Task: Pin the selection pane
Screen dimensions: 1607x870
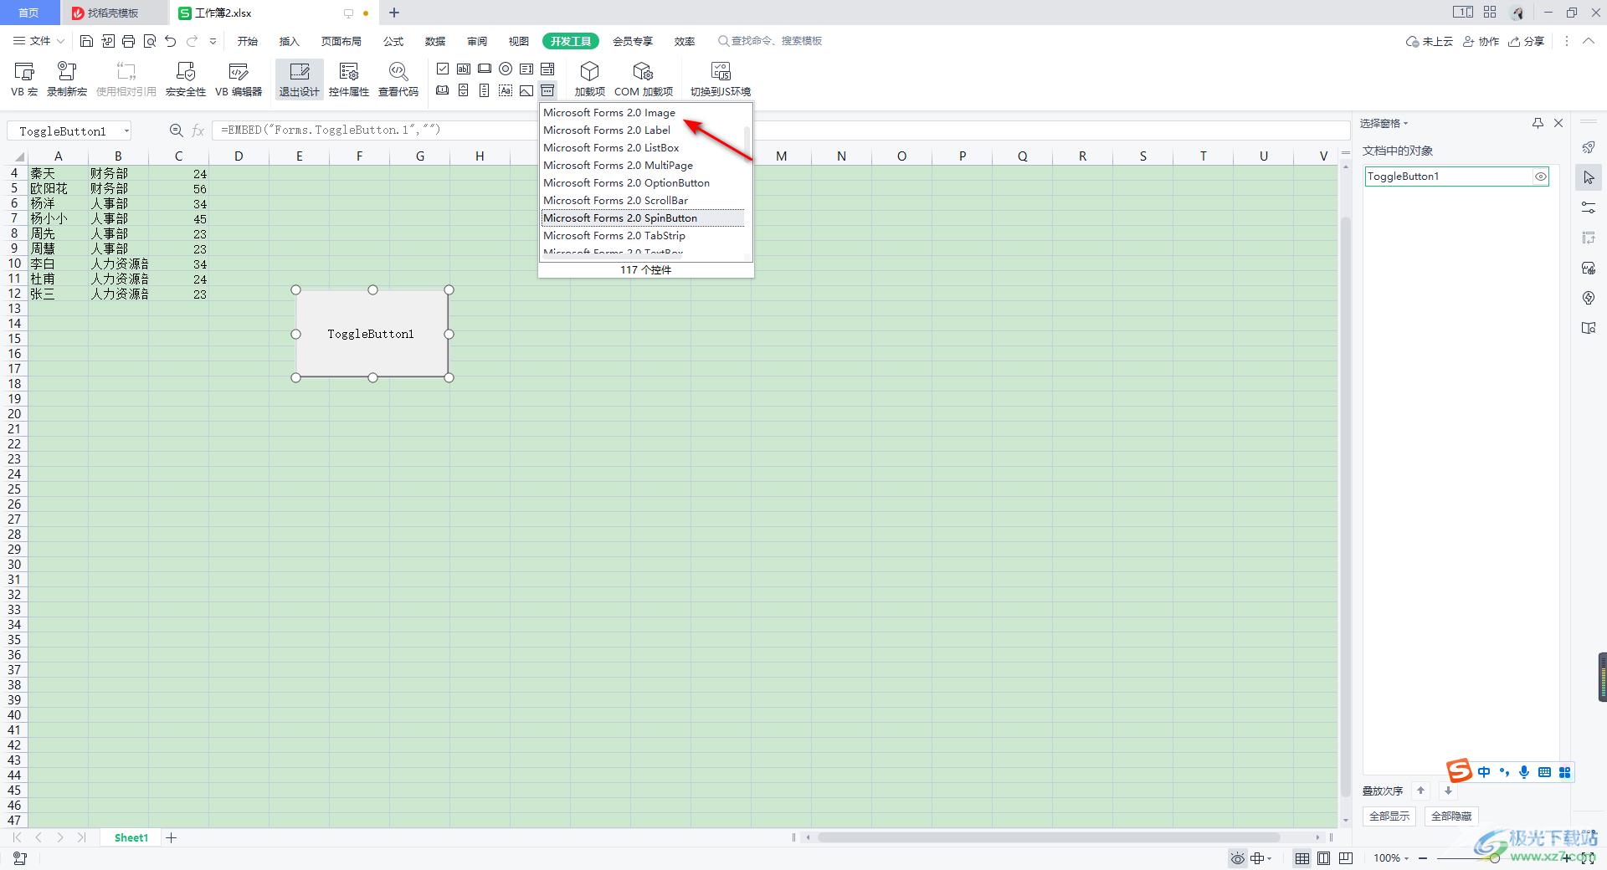Action: pyautogui.click(x=1538, y=123)
